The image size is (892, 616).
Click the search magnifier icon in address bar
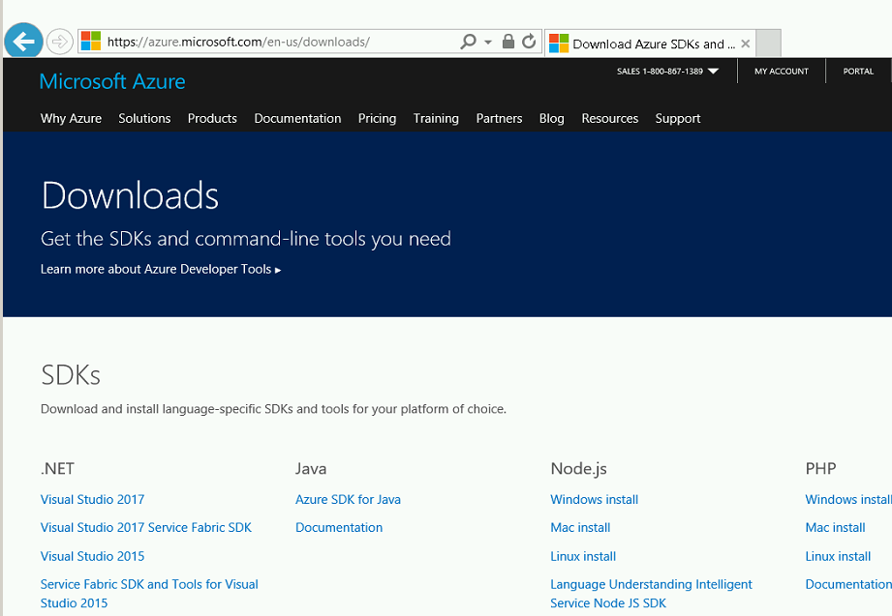pyautogui.click(x=468, y=42)
